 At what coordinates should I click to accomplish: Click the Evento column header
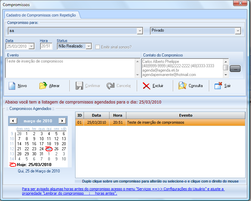point(186,115)
